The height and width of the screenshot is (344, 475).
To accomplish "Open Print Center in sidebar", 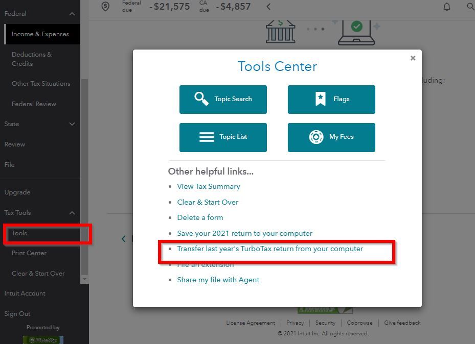I will pos(29,253).
